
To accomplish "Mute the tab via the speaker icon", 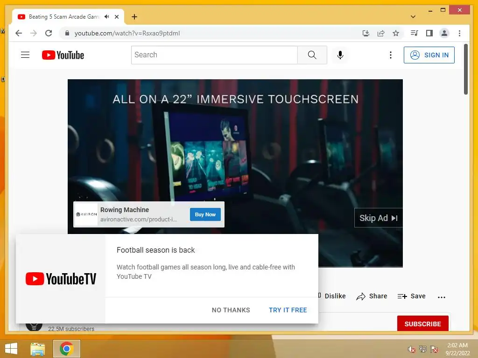I will 107,17.
